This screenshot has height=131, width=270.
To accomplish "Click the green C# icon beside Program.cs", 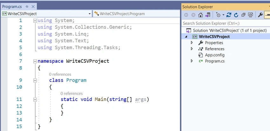I will tap(201, 61).
